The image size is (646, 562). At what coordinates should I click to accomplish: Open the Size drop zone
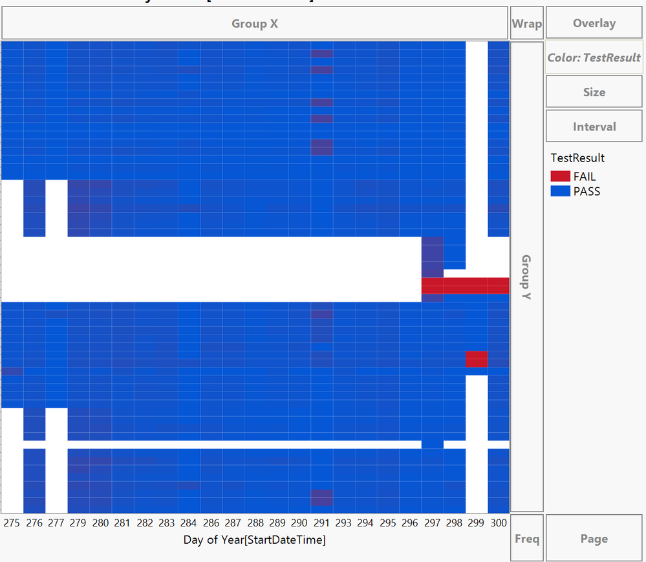coord(593,91)
